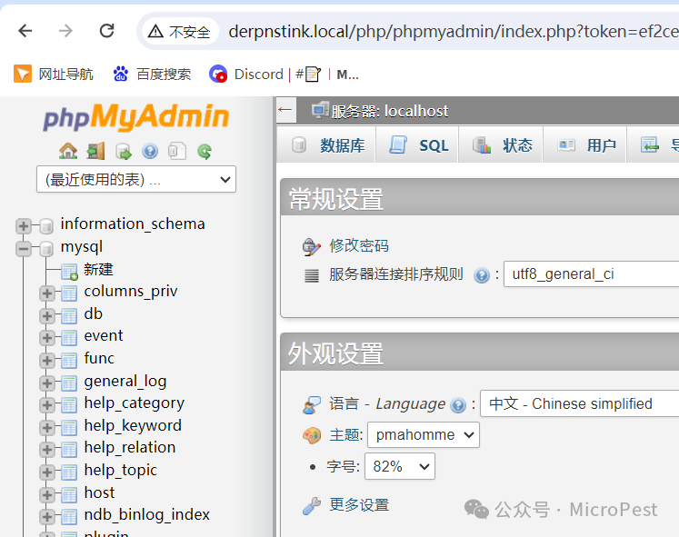The width and height of the screenshot is (679, 537).
Task: Expand the help_keyword table node
Action: [47, 428]
